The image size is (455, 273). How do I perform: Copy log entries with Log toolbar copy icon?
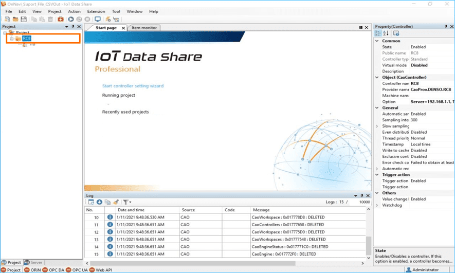tap(107, 202)
